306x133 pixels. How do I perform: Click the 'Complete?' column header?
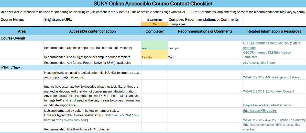[154, 31]
